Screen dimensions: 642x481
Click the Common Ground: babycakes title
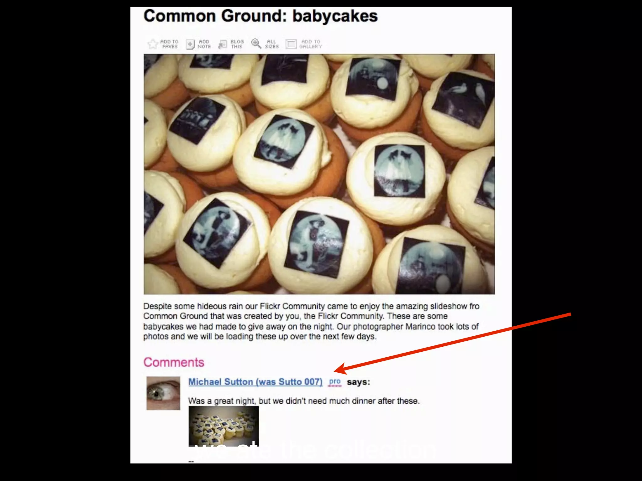[x=260, y=16]
